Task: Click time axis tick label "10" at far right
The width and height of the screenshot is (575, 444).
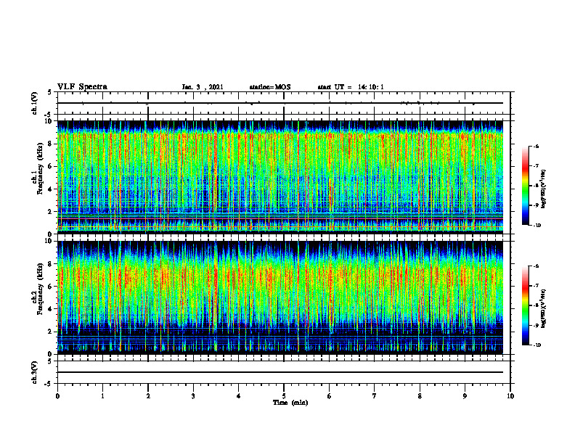Action: click(510, 396)
